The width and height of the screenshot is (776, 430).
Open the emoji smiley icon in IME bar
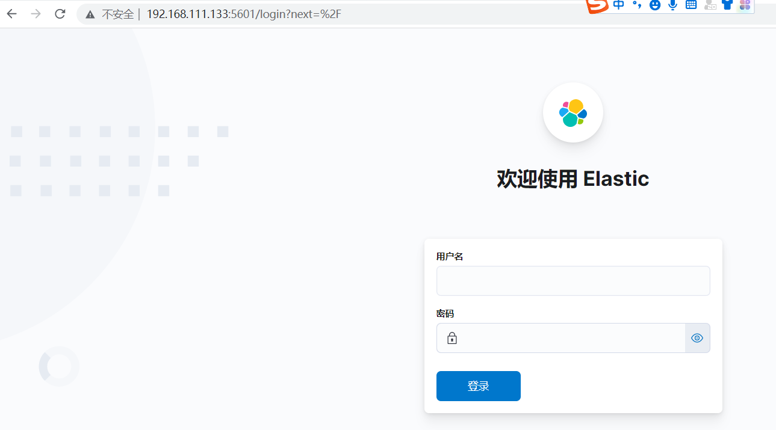tap(655, 5)
